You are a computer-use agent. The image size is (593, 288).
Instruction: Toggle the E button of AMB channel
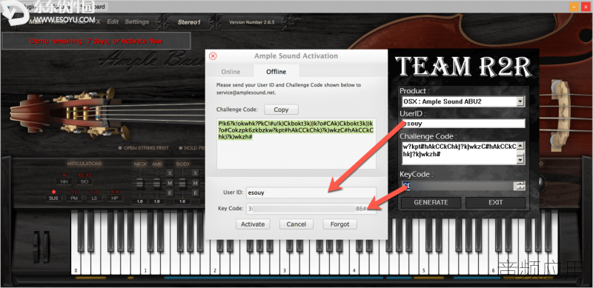point(170,193)
